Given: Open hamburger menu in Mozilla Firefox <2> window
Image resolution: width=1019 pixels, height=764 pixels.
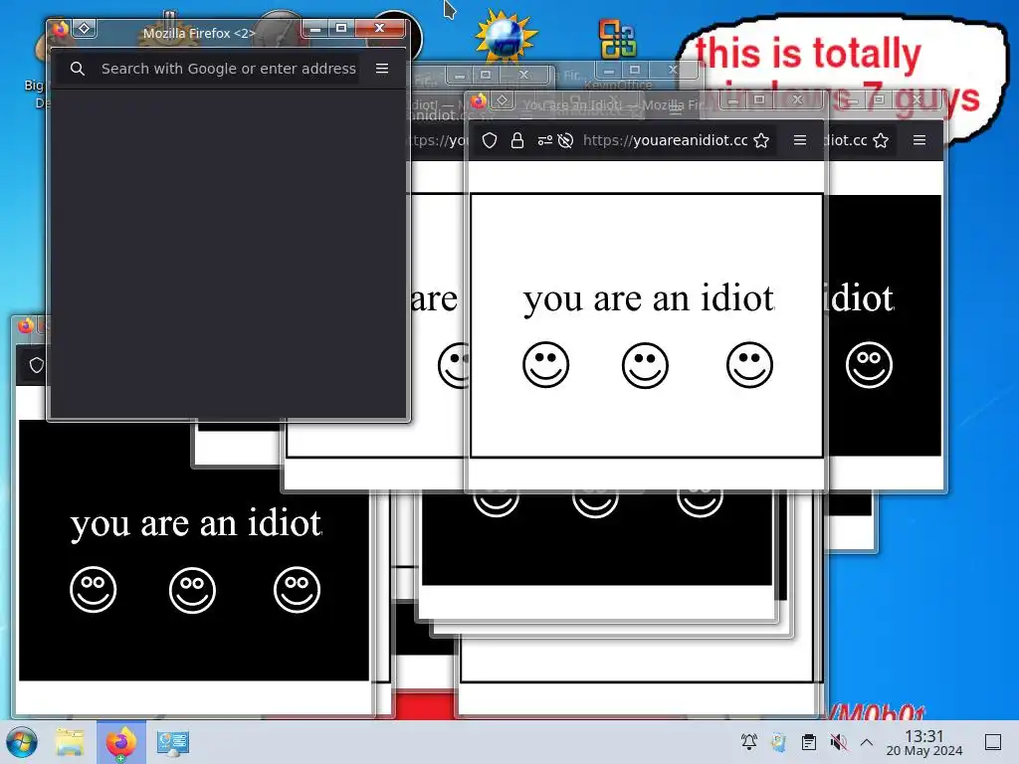Looking at the screenshot, I should [382, 69].
